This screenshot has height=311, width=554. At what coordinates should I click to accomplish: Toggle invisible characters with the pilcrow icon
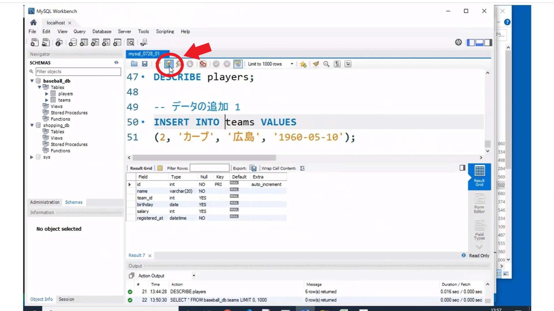[x=337, y=64]
